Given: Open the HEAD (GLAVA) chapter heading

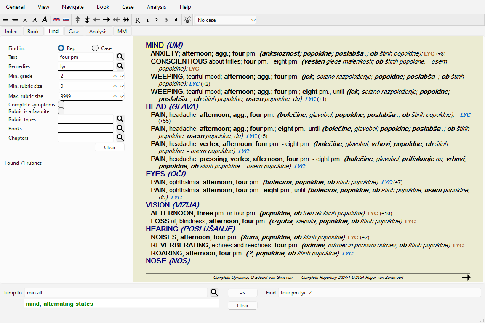Looking at the screenshot, I should (x=172, y=106).
